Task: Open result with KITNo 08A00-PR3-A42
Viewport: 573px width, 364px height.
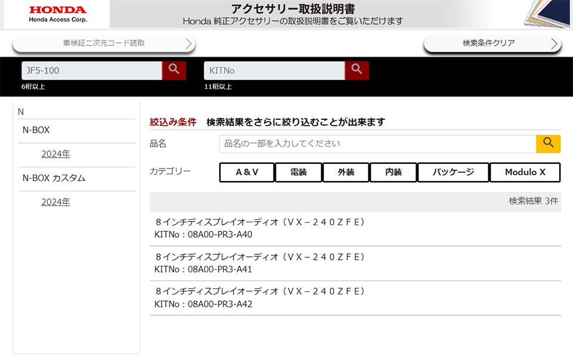Action: coord(355,298)
